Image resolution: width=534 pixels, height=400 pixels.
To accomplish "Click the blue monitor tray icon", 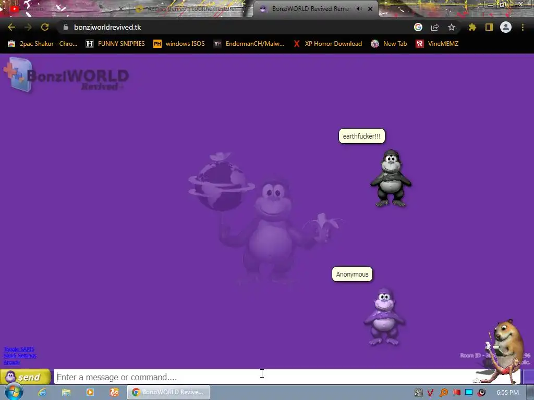I will click(469, 393).
